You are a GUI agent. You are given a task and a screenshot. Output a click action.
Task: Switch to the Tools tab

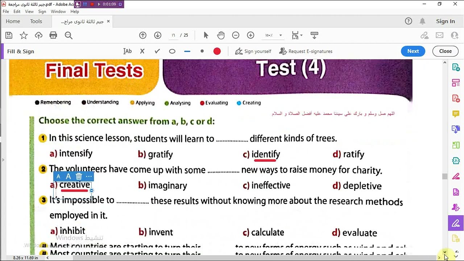pos(36,21)
